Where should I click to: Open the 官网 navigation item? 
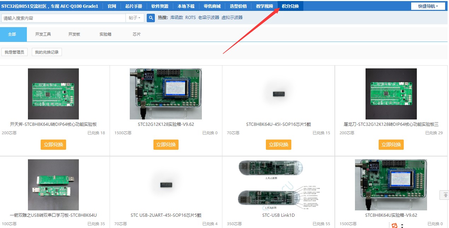pyautogui.click(x=112, y=6)
